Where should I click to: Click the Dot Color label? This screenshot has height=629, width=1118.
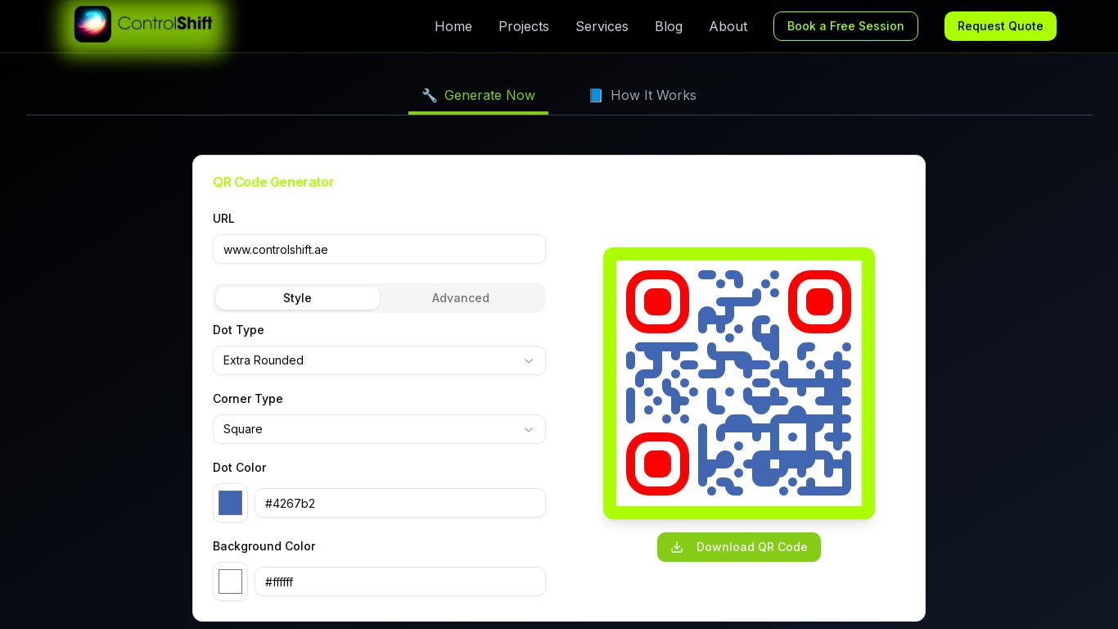pyautogui.click(x=239, y=468)
